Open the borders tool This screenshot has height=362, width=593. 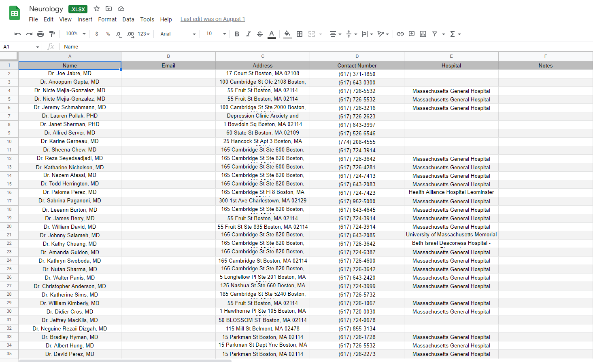pos(300,34)
